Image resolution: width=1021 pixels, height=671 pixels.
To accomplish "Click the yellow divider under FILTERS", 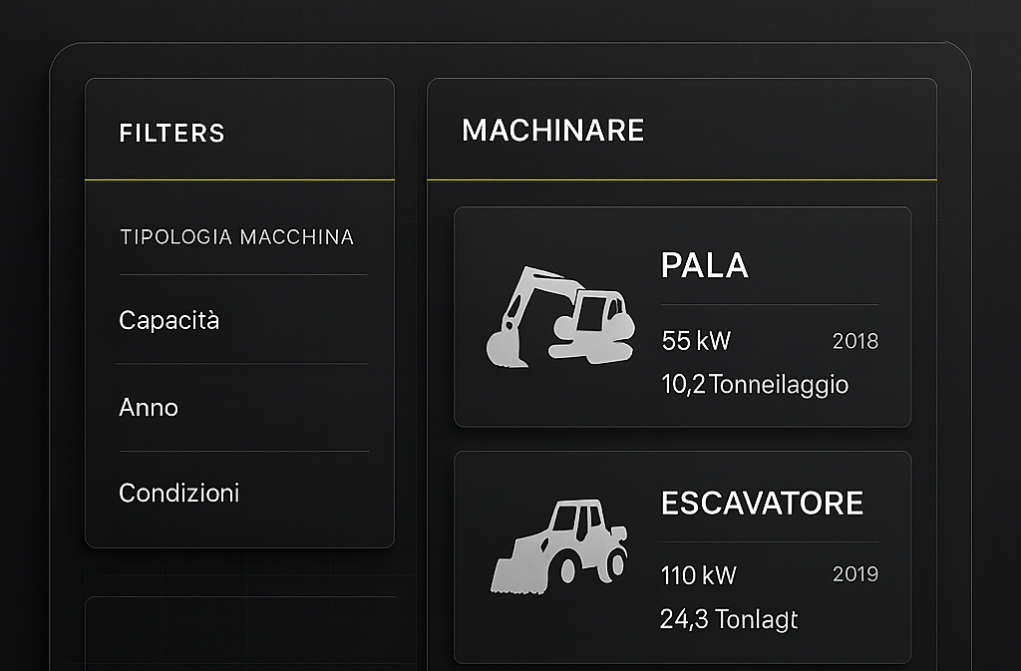I will pyautogui.click(x=239, y=180).
